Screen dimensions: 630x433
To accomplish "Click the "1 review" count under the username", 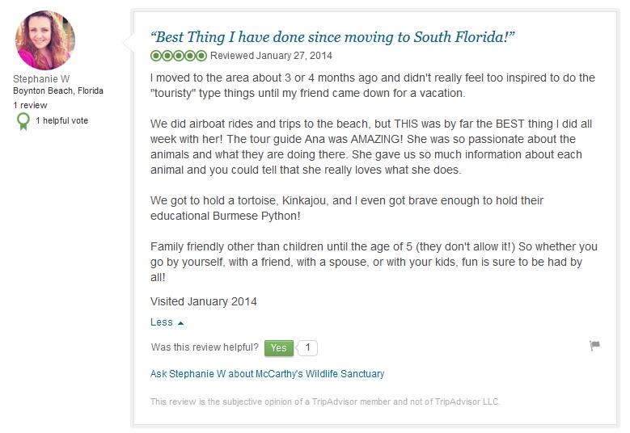I will [x=30, y=105].
